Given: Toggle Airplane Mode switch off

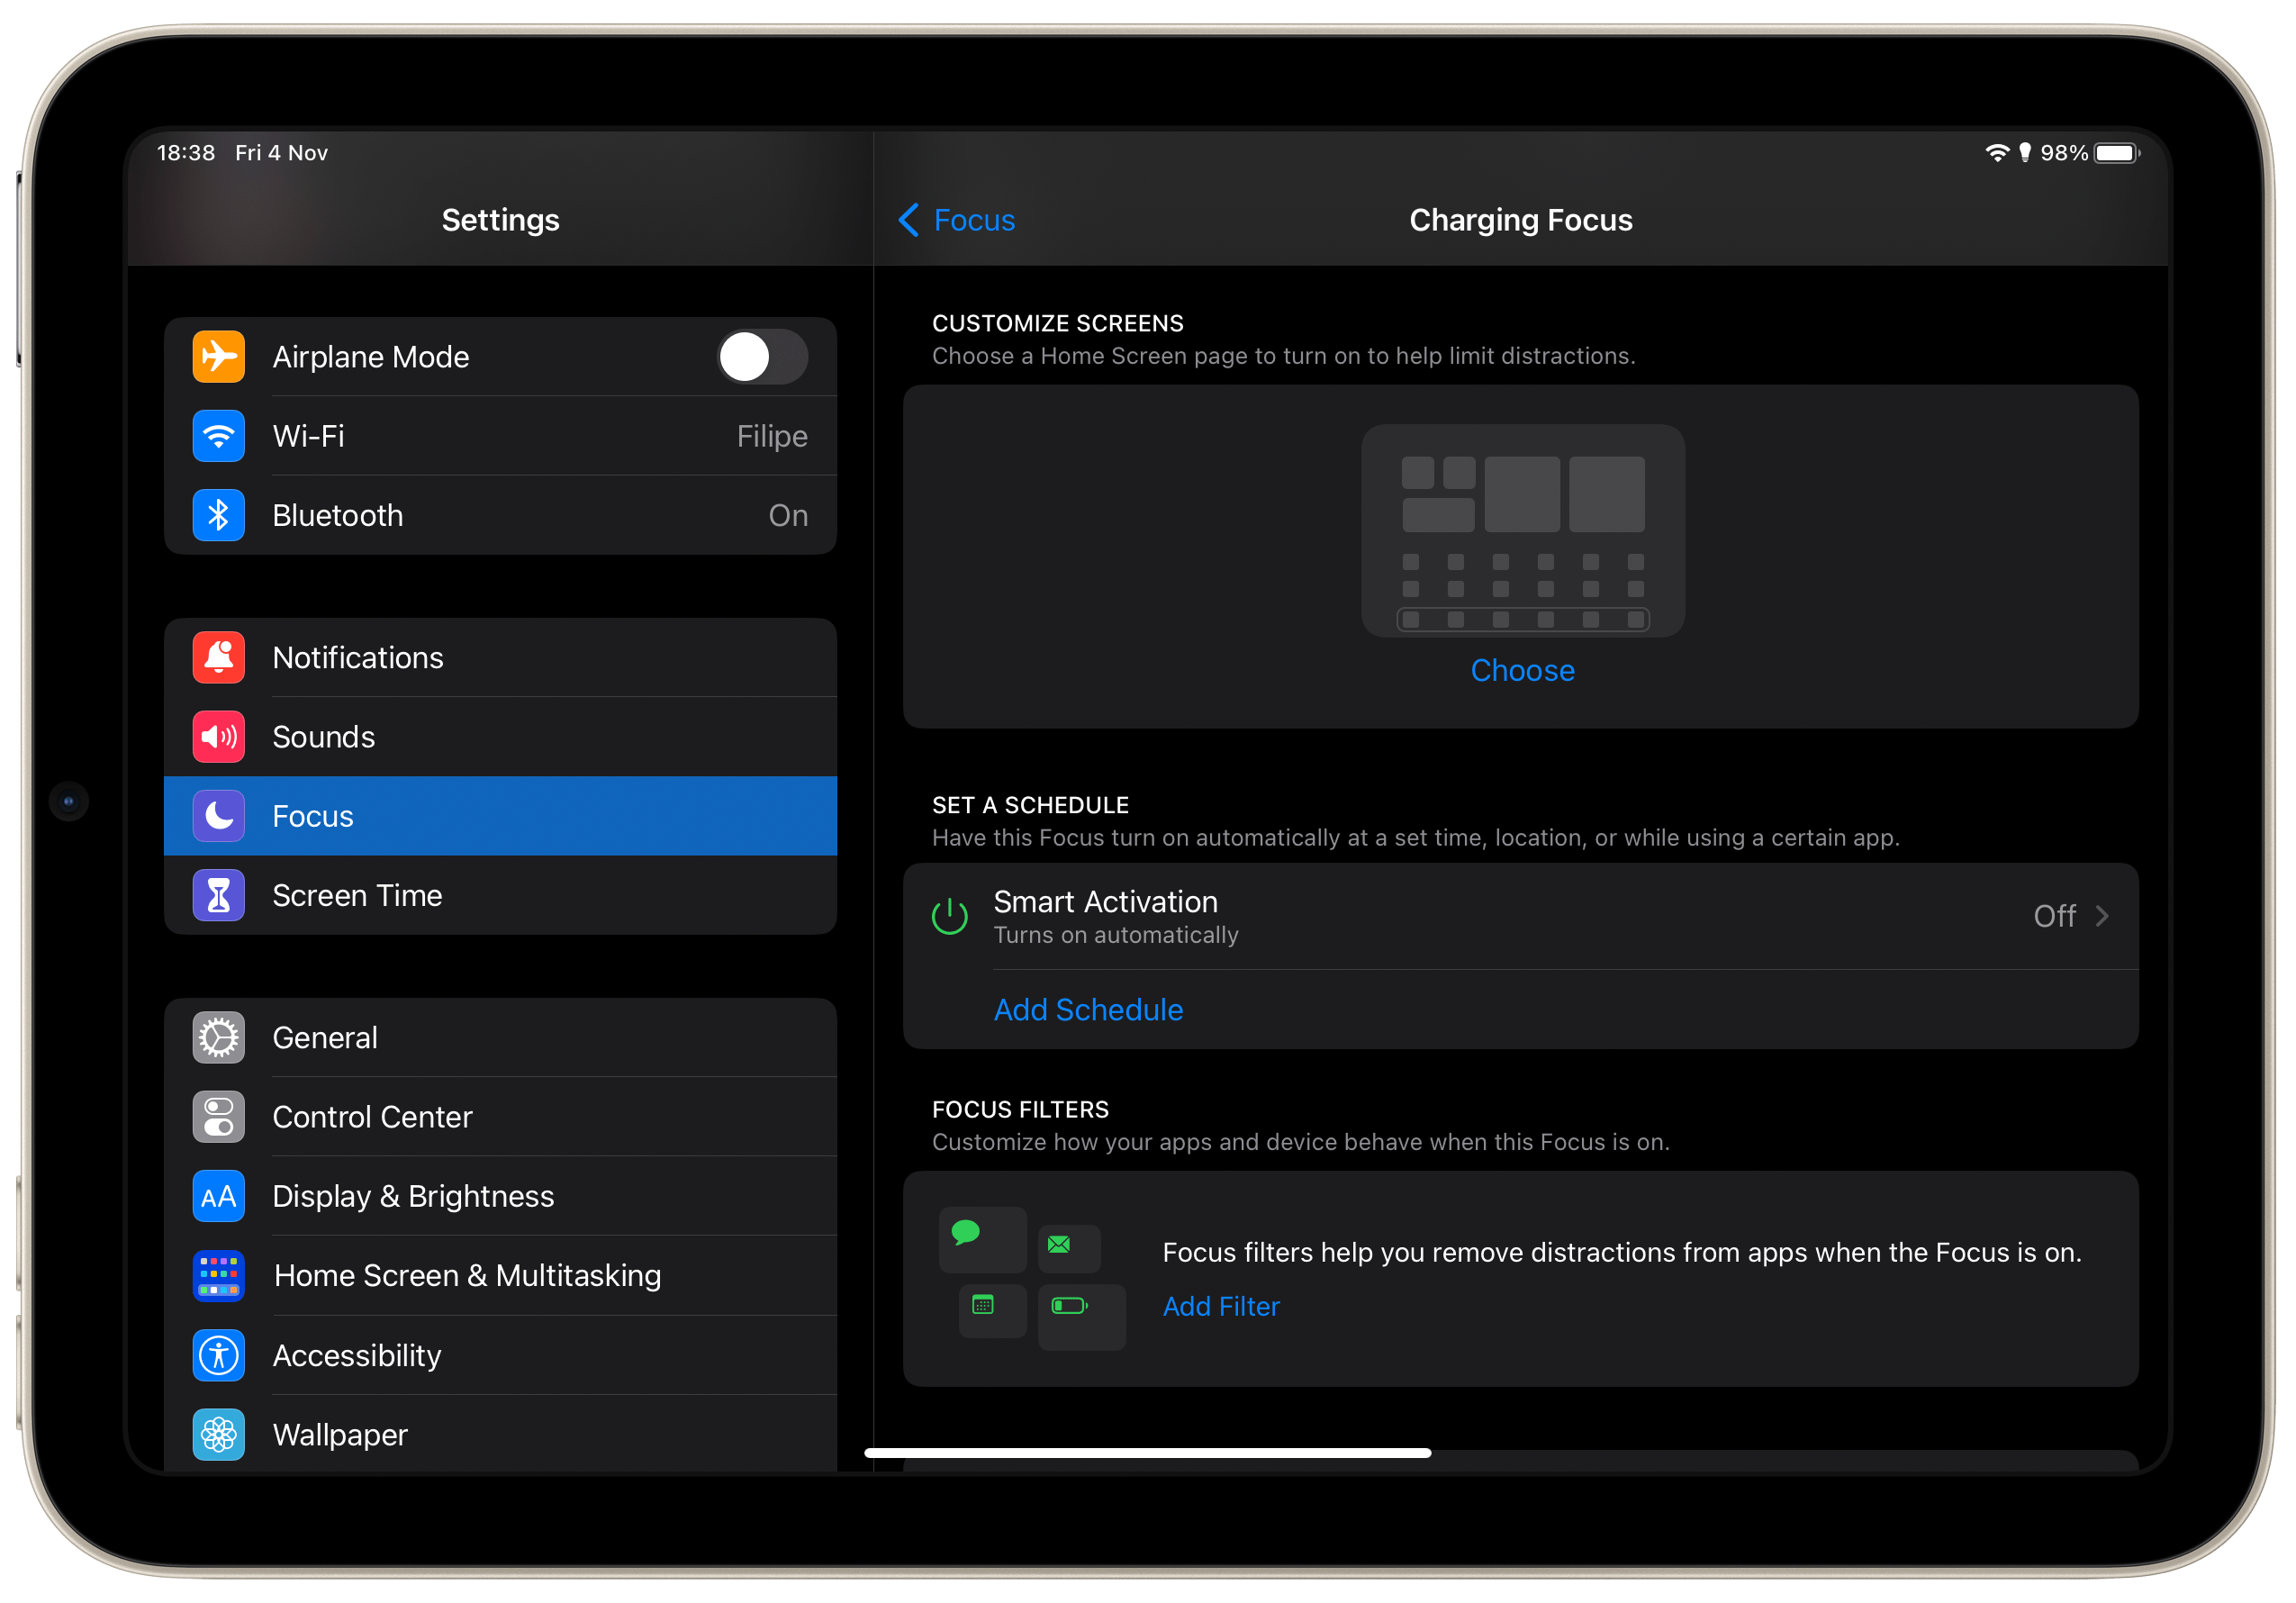Looking at the screenshot, I should coord(759,358).
